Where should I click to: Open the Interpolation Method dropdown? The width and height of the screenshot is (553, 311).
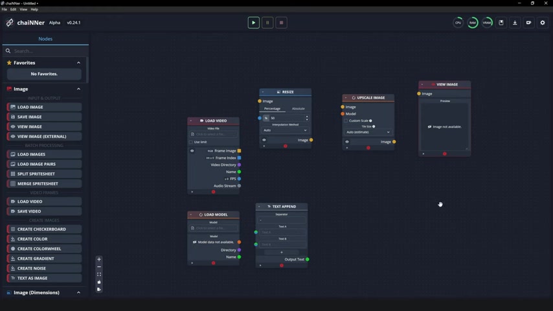tap(285, 130)
